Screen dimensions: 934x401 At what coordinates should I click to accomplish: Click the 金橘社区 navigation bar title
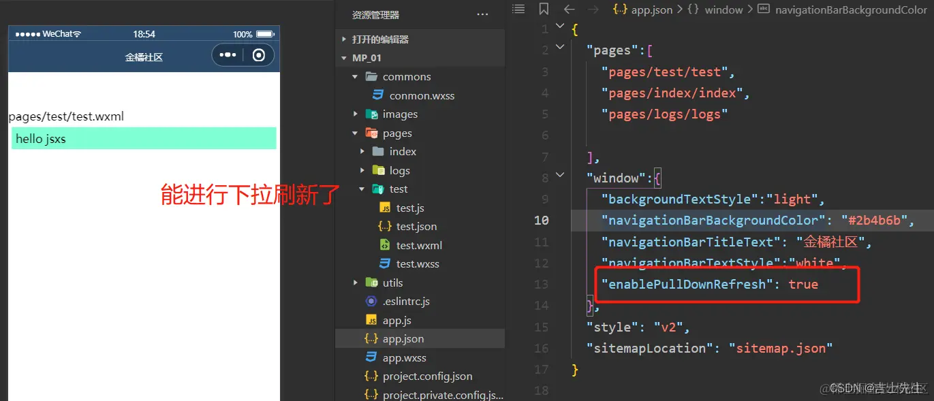pos(144,57)
